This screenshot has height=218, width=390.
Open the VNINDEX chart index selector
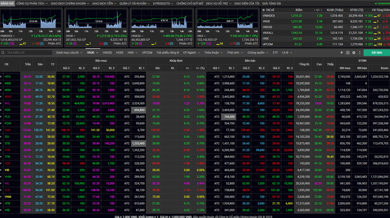[x=8, y=36]
